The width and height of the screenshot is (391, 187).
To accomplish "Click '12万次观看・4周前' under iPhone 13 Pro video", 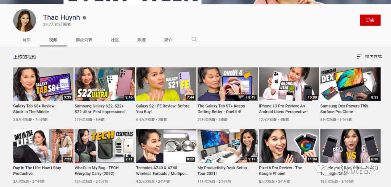I will click(x=274, y=119).
